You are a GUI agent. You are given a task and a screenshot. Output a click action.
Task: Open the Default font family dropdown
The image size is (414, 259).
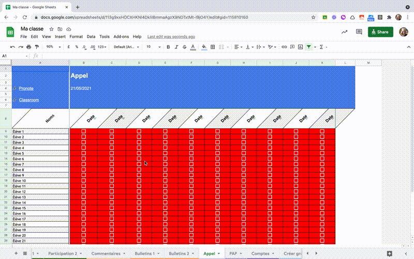126,47
